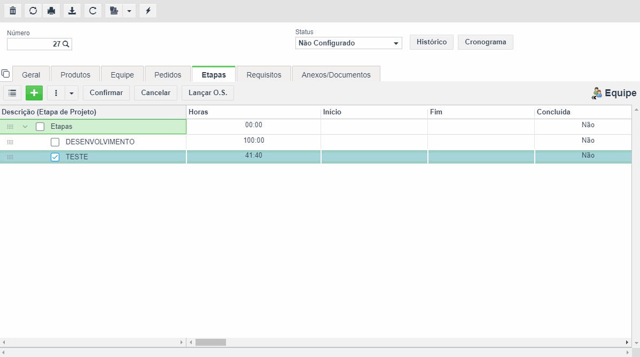Screen dimensions: 640x357
Task: Open the dropdown arrow next to three-dots menu
Action: (72, 92)
